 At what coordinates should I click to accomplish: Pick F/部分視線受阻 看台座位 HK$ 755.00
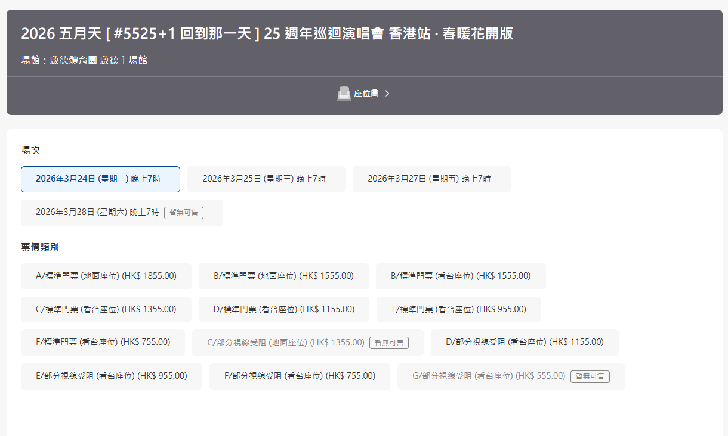[x=300, y=376]
